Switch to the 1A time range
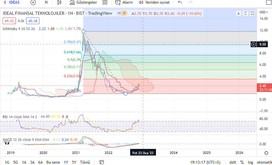Image resolution: width=272 pixels, height=165 pixels. click(24, 162)
